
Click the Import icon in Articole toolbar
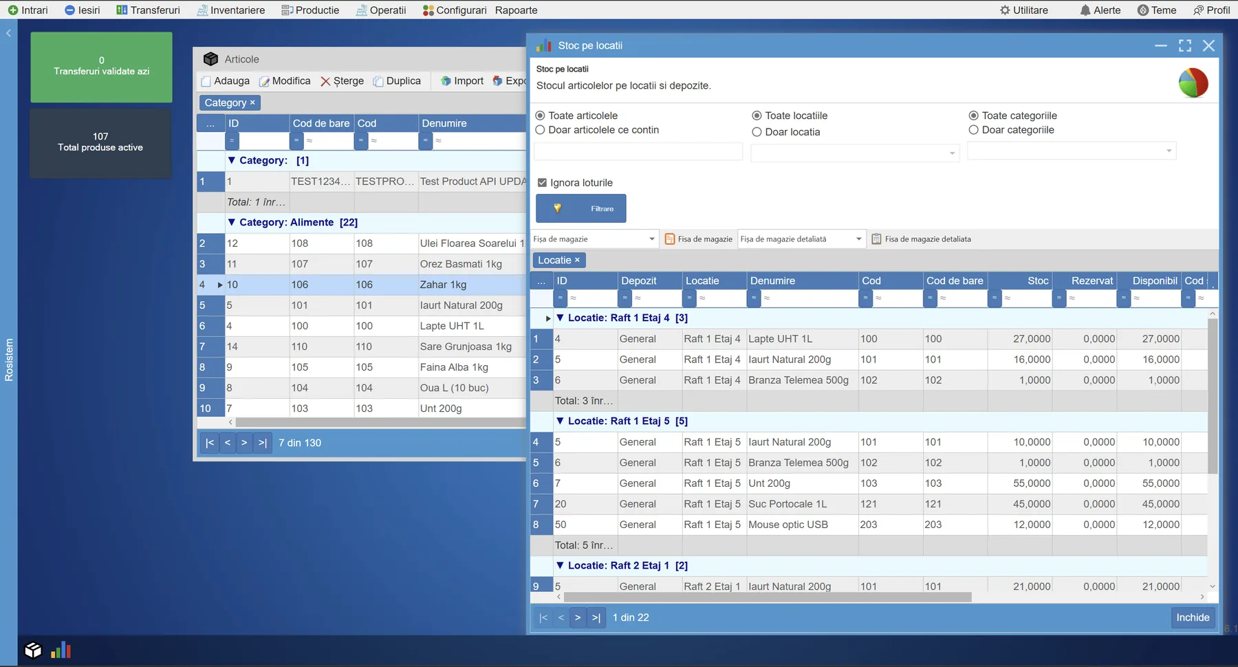point(446,81)
